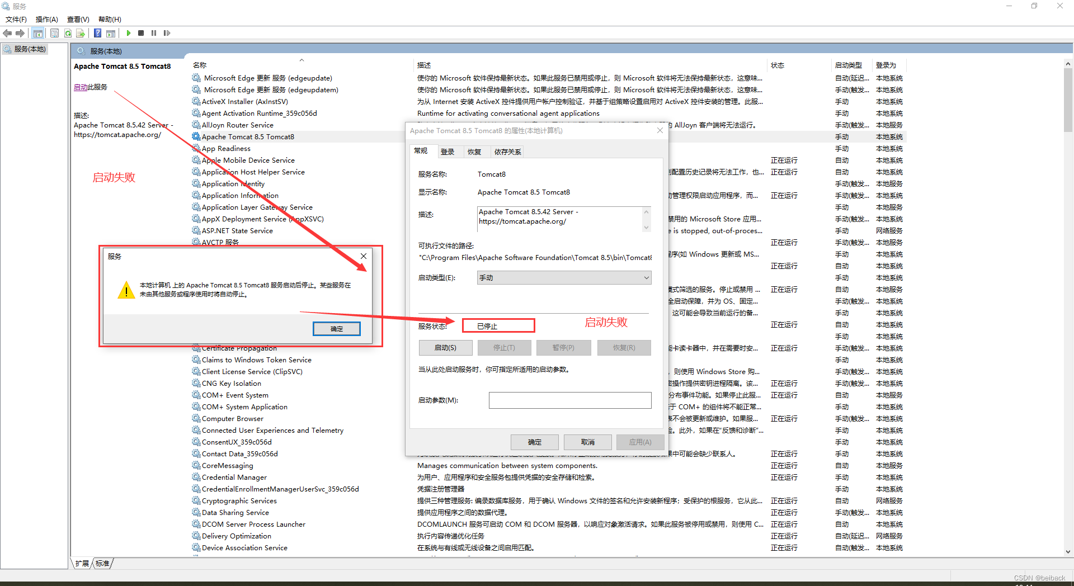1074x586 pixels.
Task: Open the Properties toolbar icon
Action: click(x=54, y=33)
